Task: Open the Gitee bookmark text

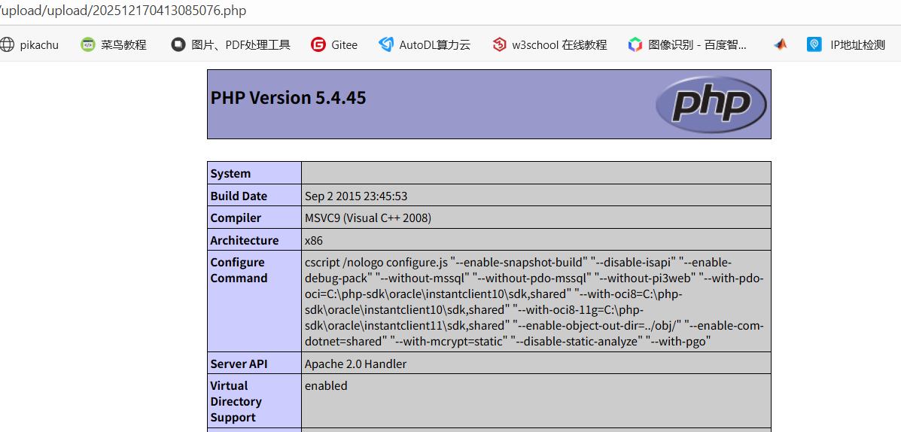Action: [344, 45]
